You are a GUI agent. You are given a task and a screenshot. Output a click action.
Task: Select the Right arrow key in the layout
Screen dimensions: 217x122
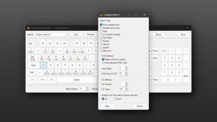155,80
